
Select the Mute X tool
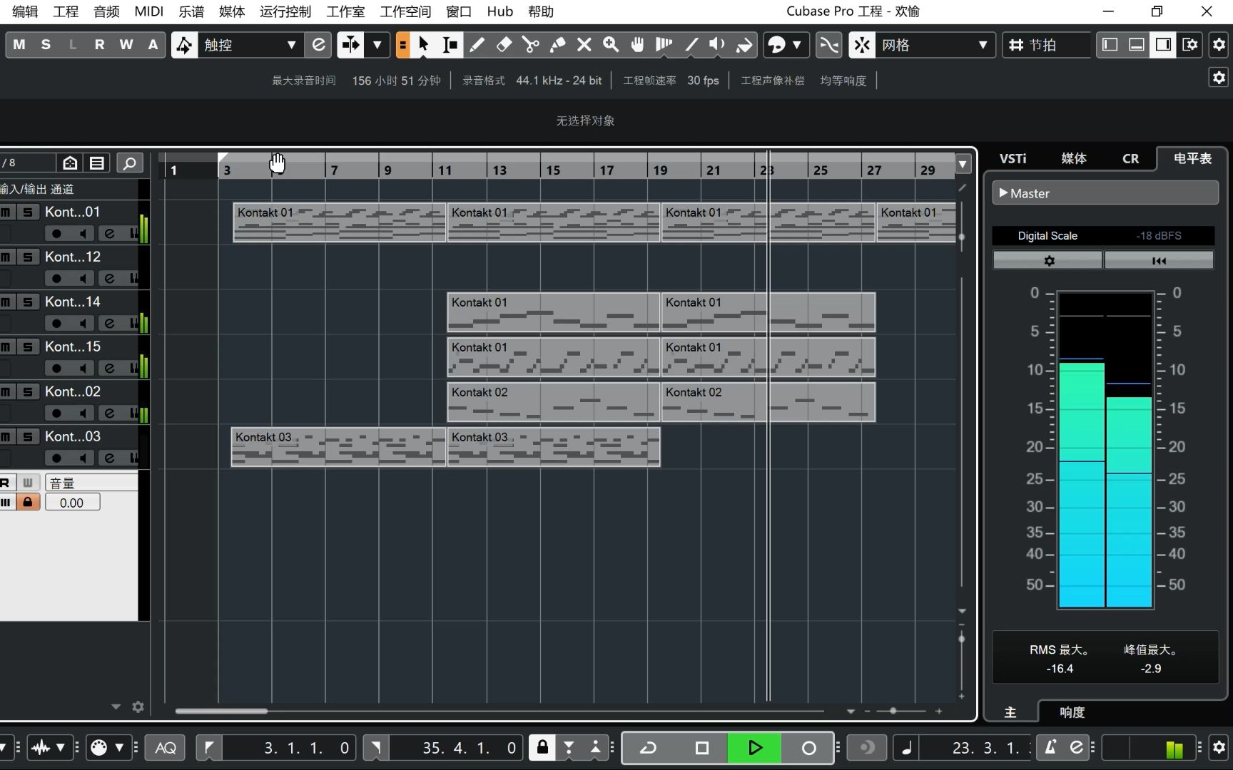[x=584, y=45]
